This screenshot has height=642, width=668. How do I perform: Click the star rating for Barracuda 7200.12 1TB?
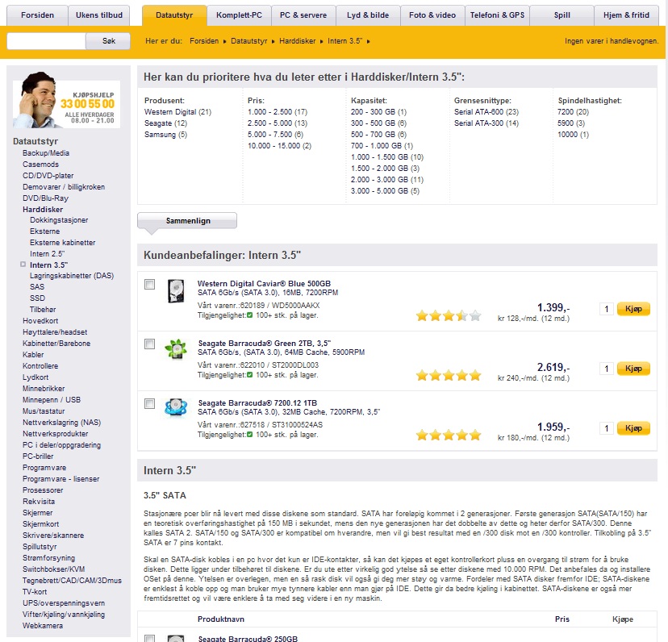click(449, 435)
